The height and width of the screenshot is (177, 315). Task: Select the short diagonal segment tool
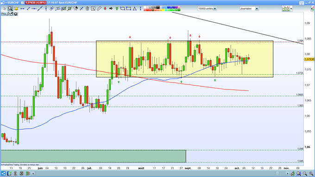(x=28, y=9)
